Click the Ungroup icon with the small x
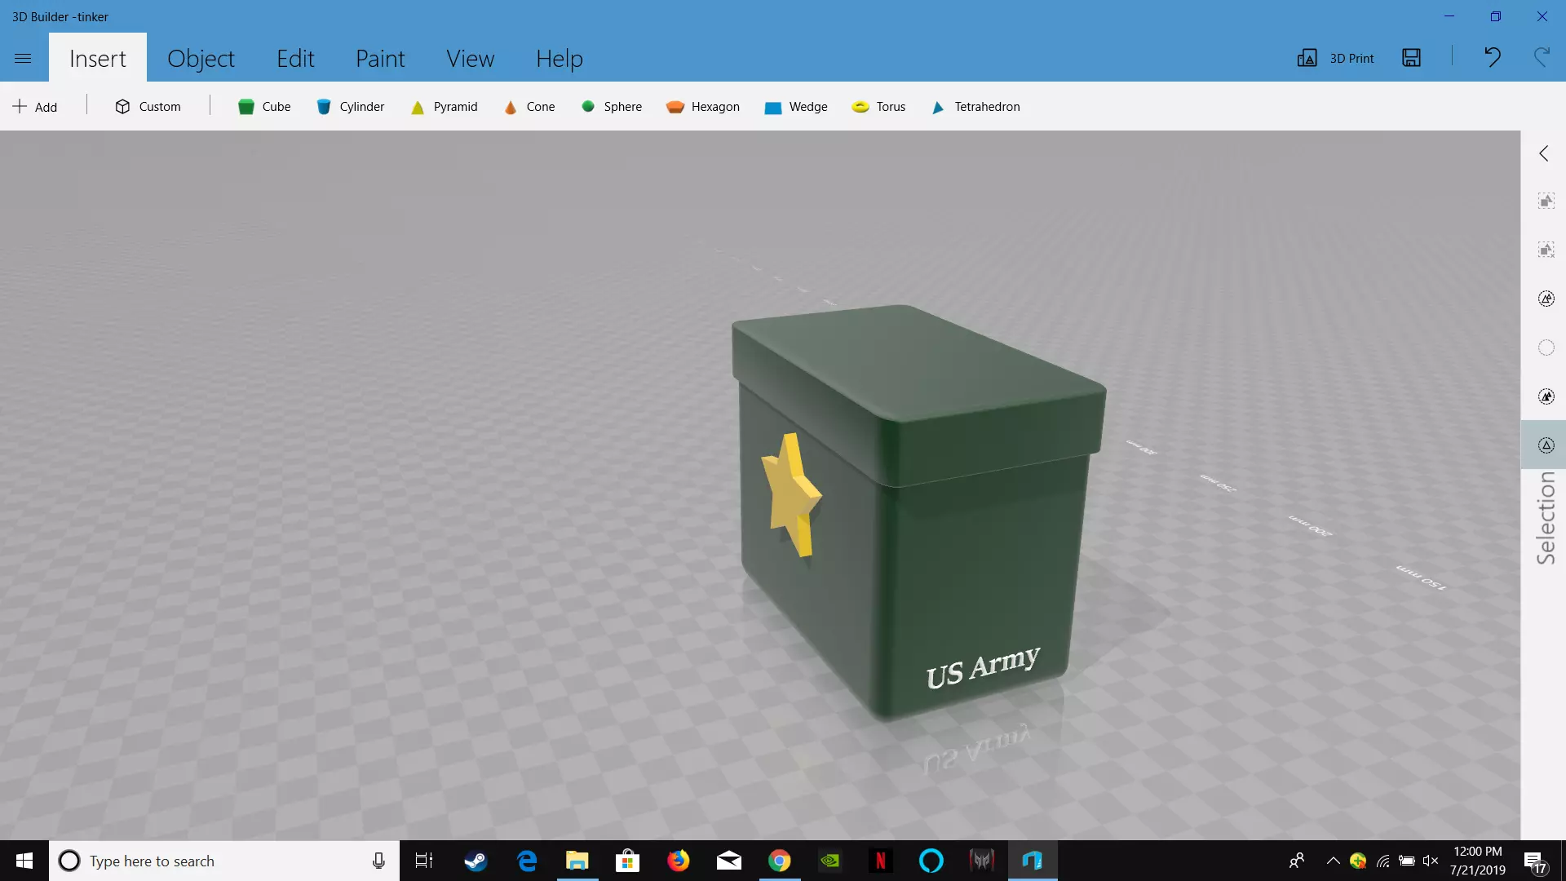The height and width of the screenshot is (881, 1566). 1546,250
